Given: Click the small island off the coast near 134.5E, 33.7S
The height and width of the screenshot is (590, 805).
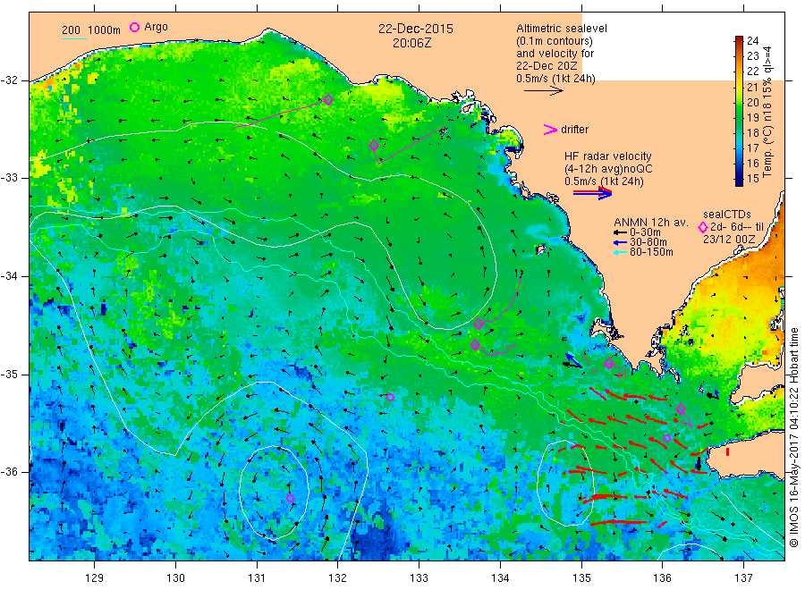Looking at the screenshot, I should [540, 249].
